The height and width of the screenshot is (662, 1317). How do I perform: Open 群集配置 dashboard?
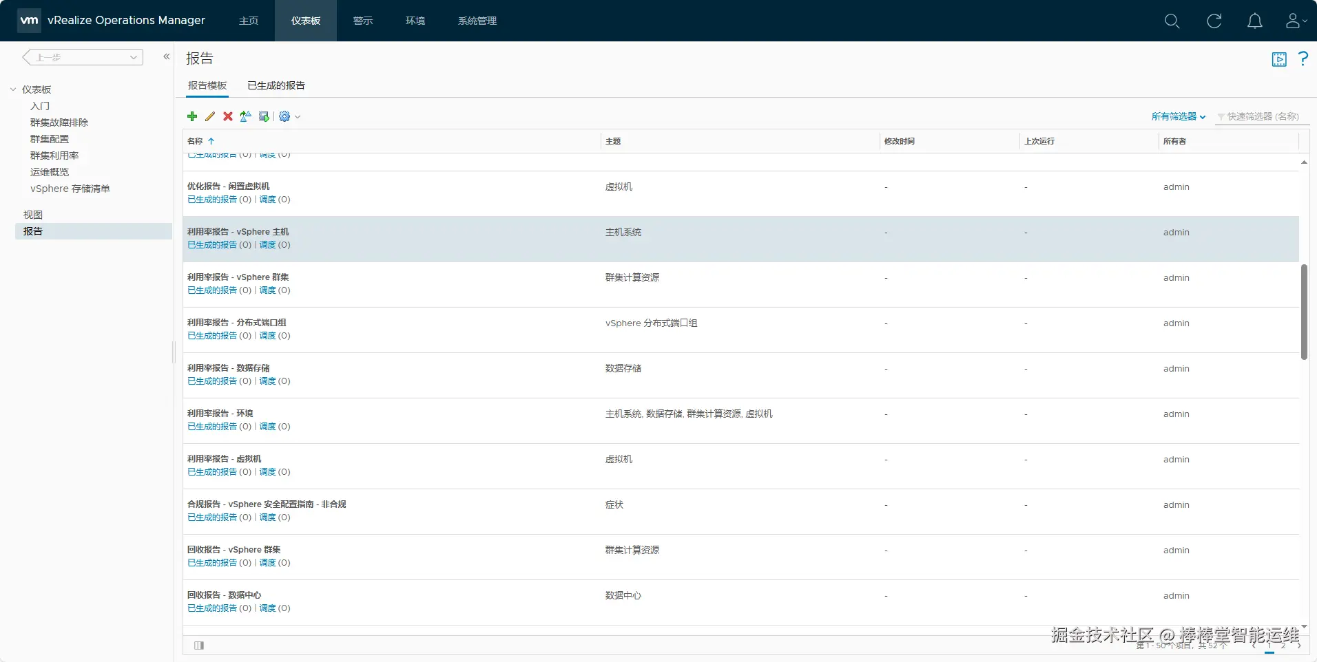click(50, 139)
